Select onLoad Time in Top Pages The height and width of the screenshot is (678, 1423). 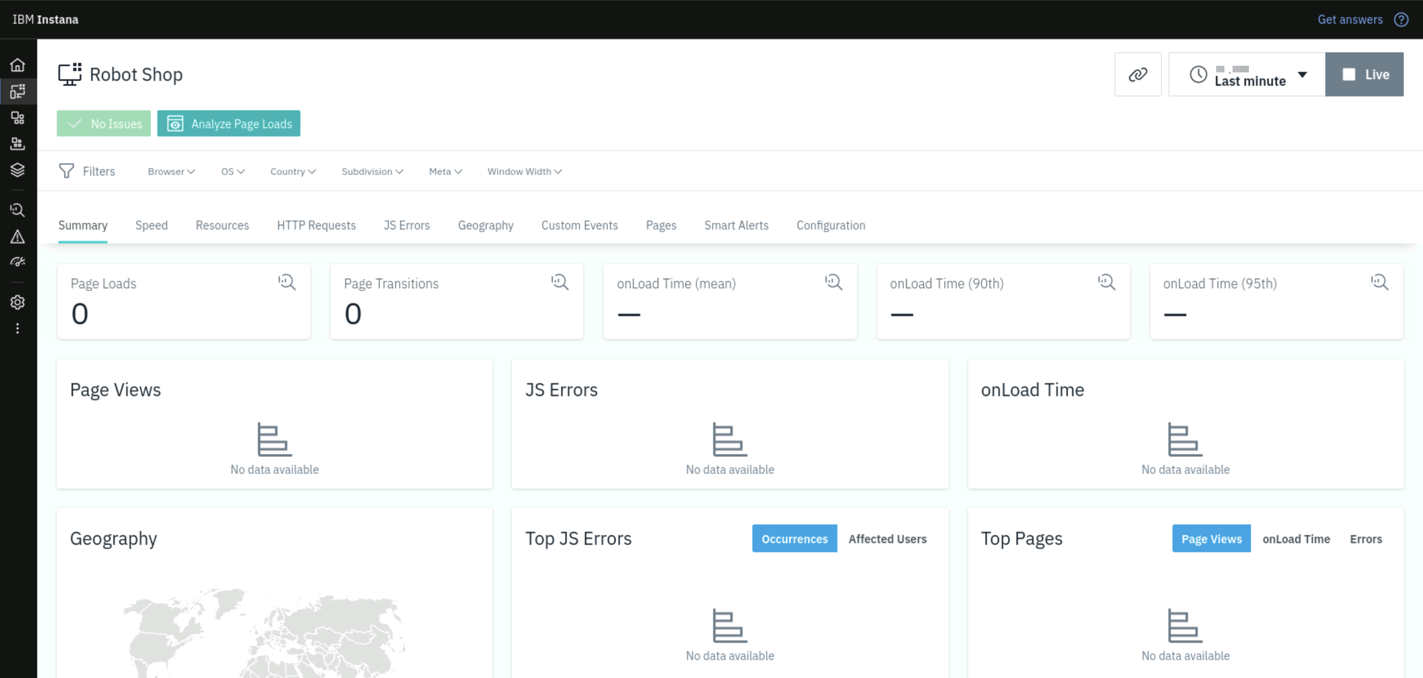tap(1296, 538)
